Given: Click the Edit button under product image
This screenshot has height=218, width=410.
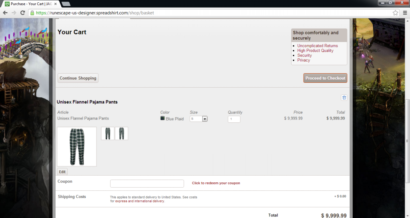Looking at the screenshot, I should pyautogui.click(x=62, y=172).
